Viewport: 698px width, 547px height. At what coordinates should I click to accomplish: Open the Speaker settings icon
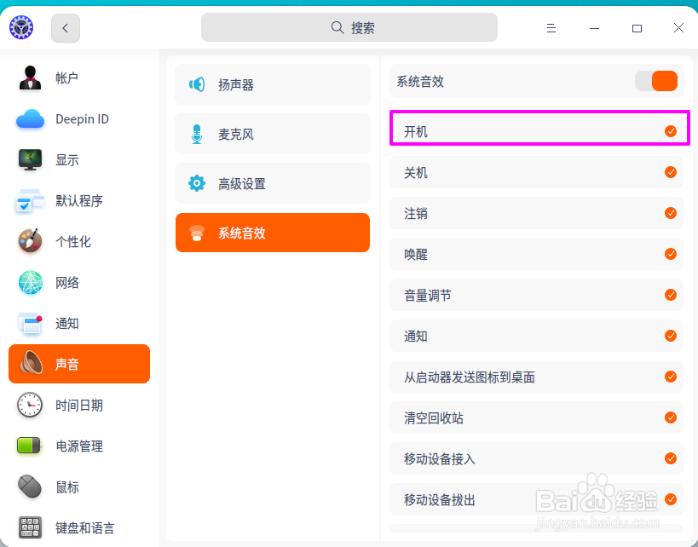195,83
